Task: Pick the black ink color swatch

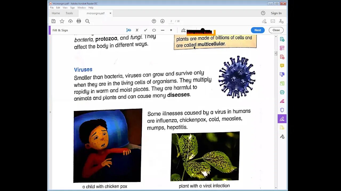Action: (x=203, y=30)
